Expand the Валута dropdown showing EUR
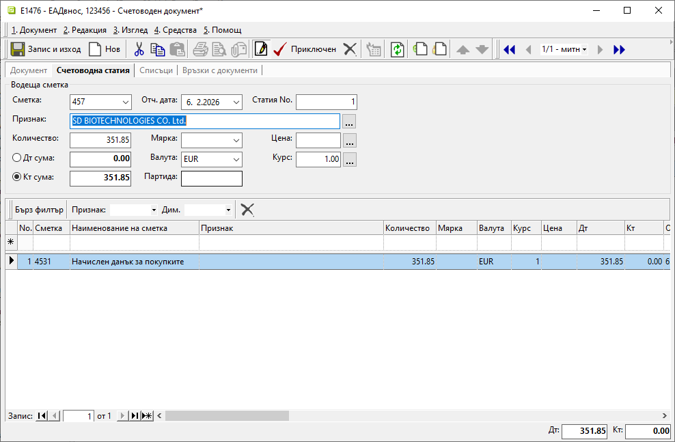The width and height of the screenshot is (675, 442). pyautogui.click(x=236, y=159)
